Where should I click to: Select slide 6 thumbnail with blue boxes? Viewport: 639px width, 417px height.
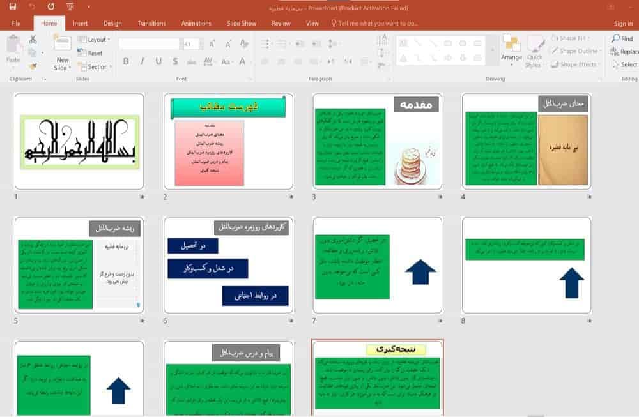(x=228, y=265)
